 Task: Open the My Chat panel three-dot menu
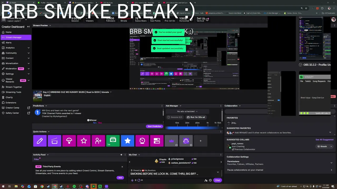[x=221, y=155]
